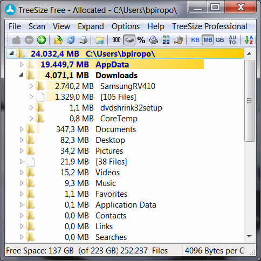
Task: Open the select directory folder icon
Action: coord(58,40)
